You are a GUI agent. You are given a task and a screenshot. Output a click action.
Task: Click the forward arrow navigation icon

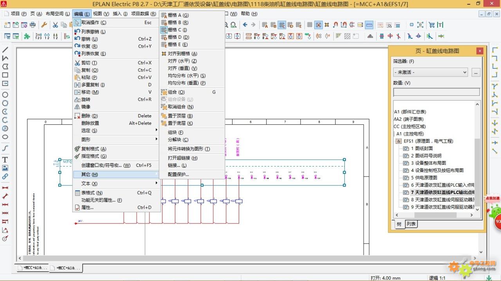coord(253,25)
